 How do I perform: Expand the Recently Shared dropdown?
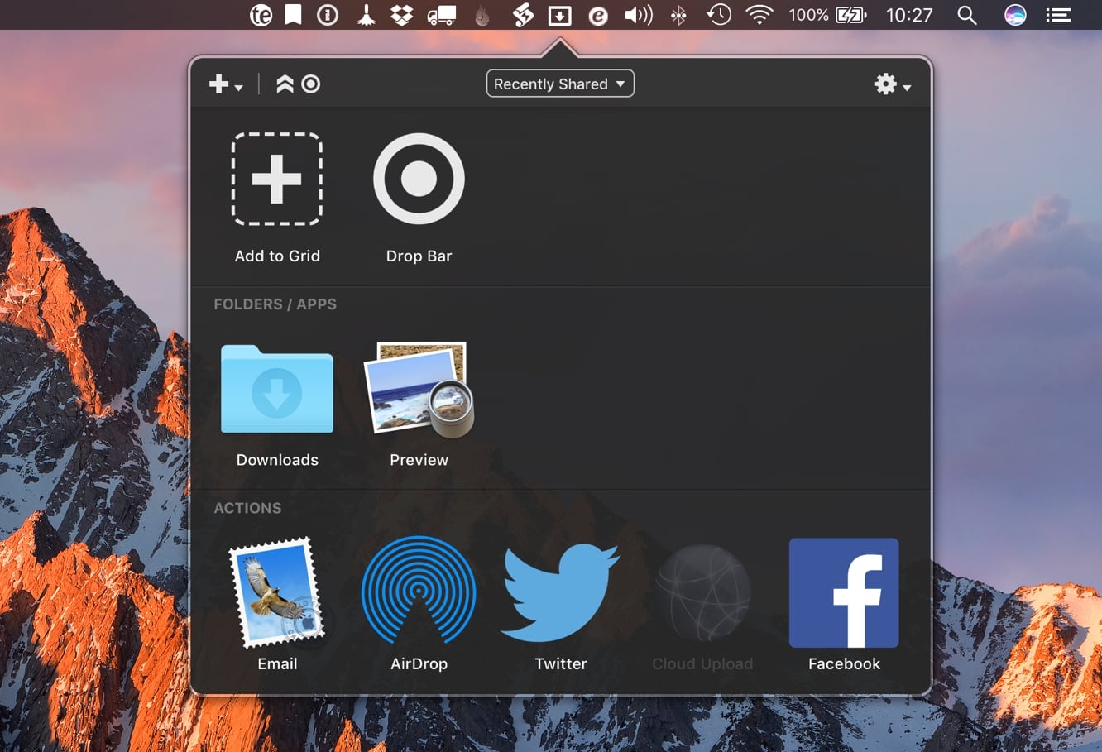click(x=560, y=84)
